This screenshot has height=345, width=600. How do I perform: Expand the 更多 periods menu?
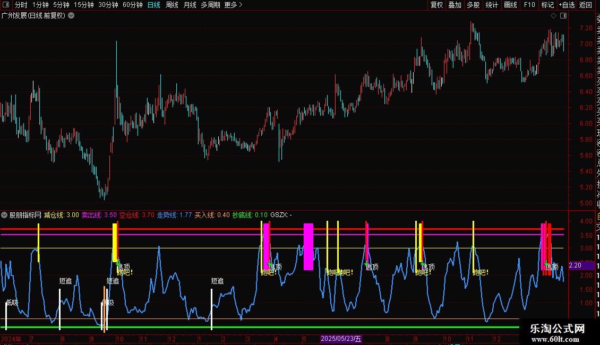tap(233, 5)
